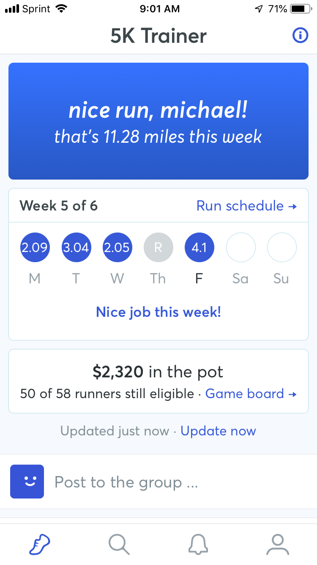Select Wednesday's 2.05 mile circle
This screenshot has width=317, height=565.
[117, 247]
